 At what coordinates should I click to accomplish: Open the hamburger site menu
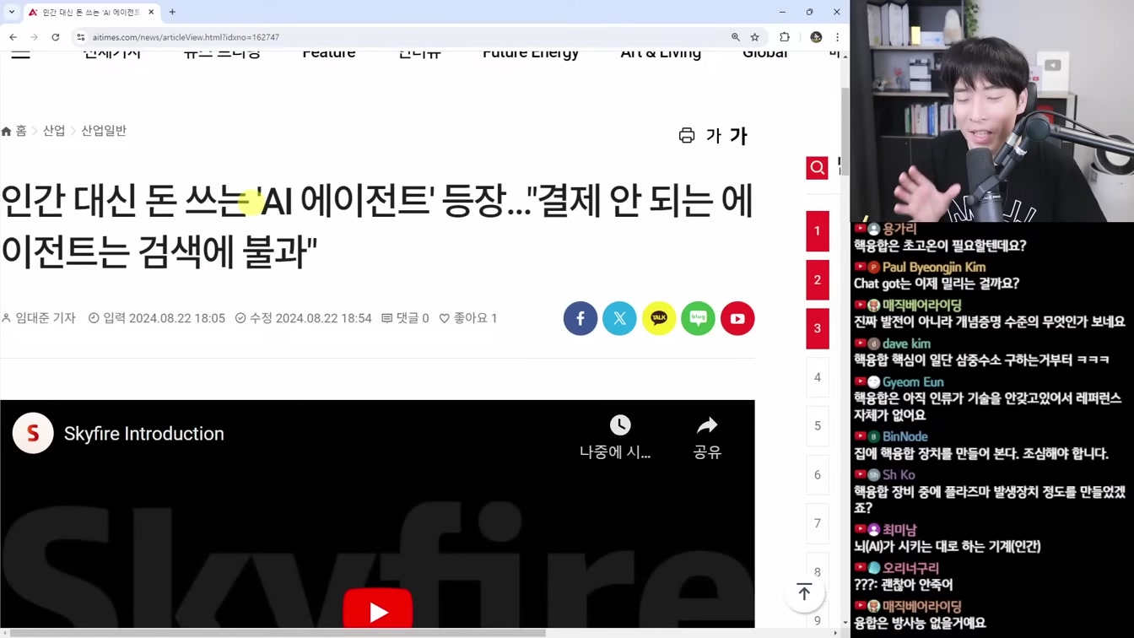20,54
